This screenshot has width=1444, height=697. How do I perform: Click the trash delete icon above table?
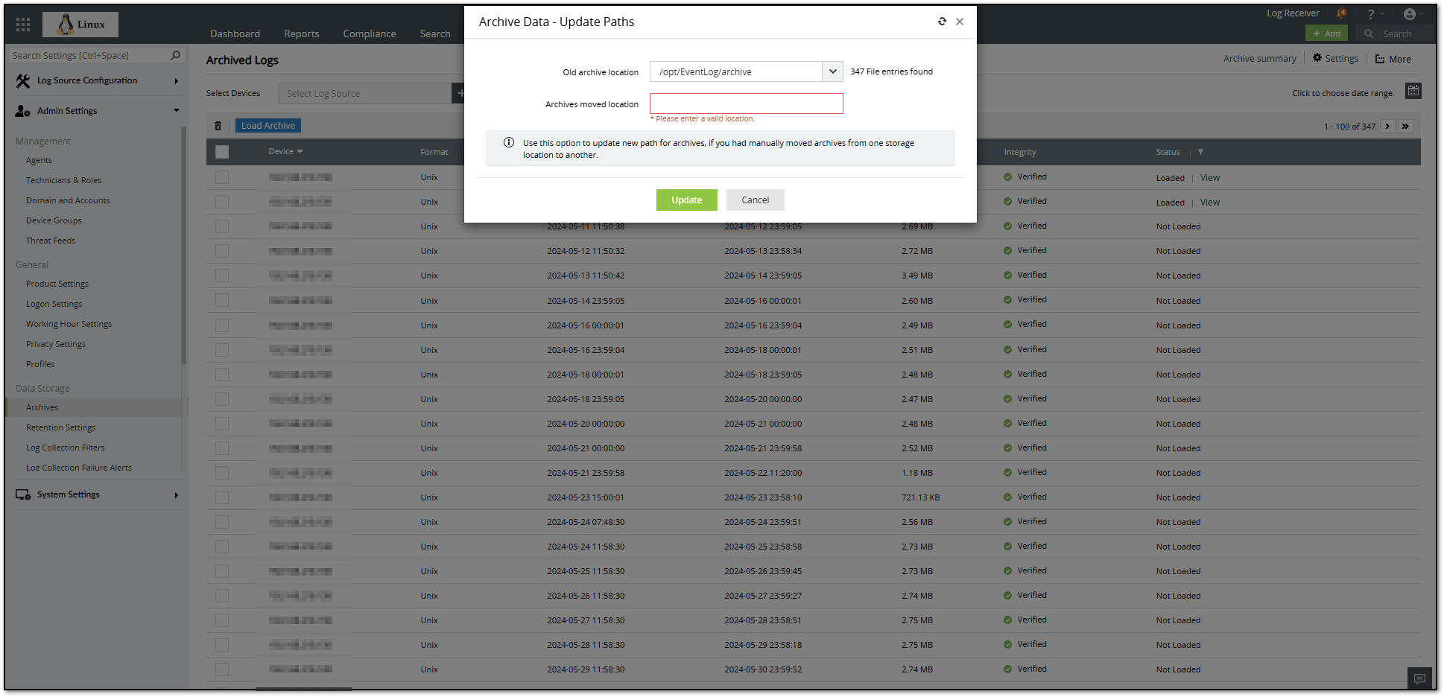point(218,126)
